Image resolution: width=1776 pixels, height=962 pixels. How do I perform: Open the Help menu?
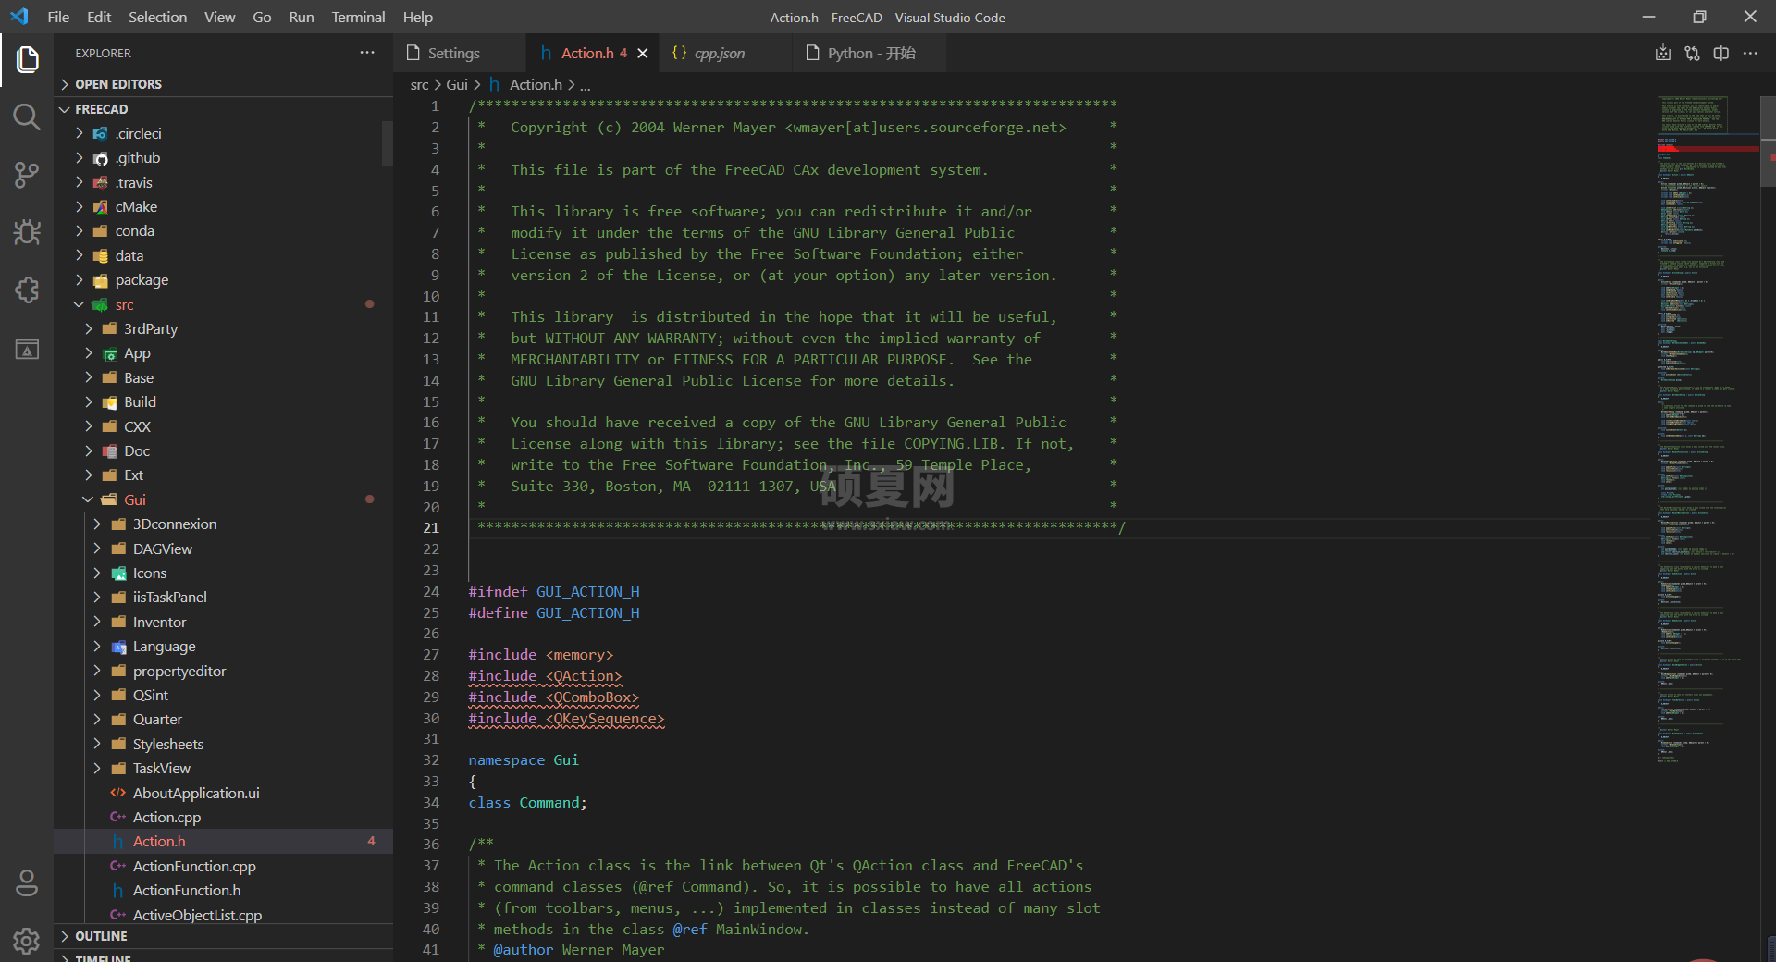pyautogui.click(x=417, y=17)
